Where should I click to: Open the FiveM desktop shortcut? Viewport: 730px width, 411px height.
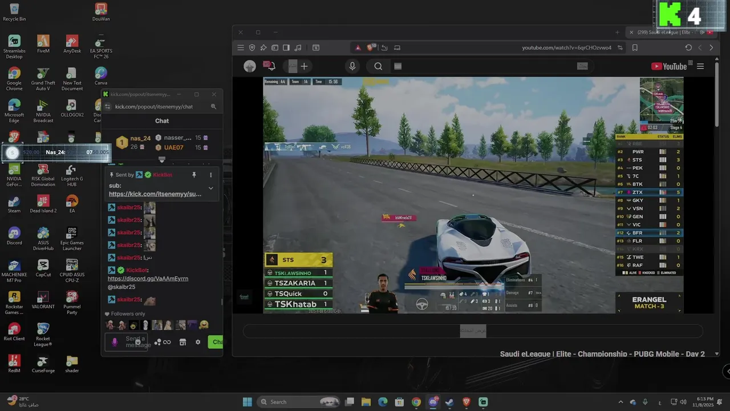43,45
